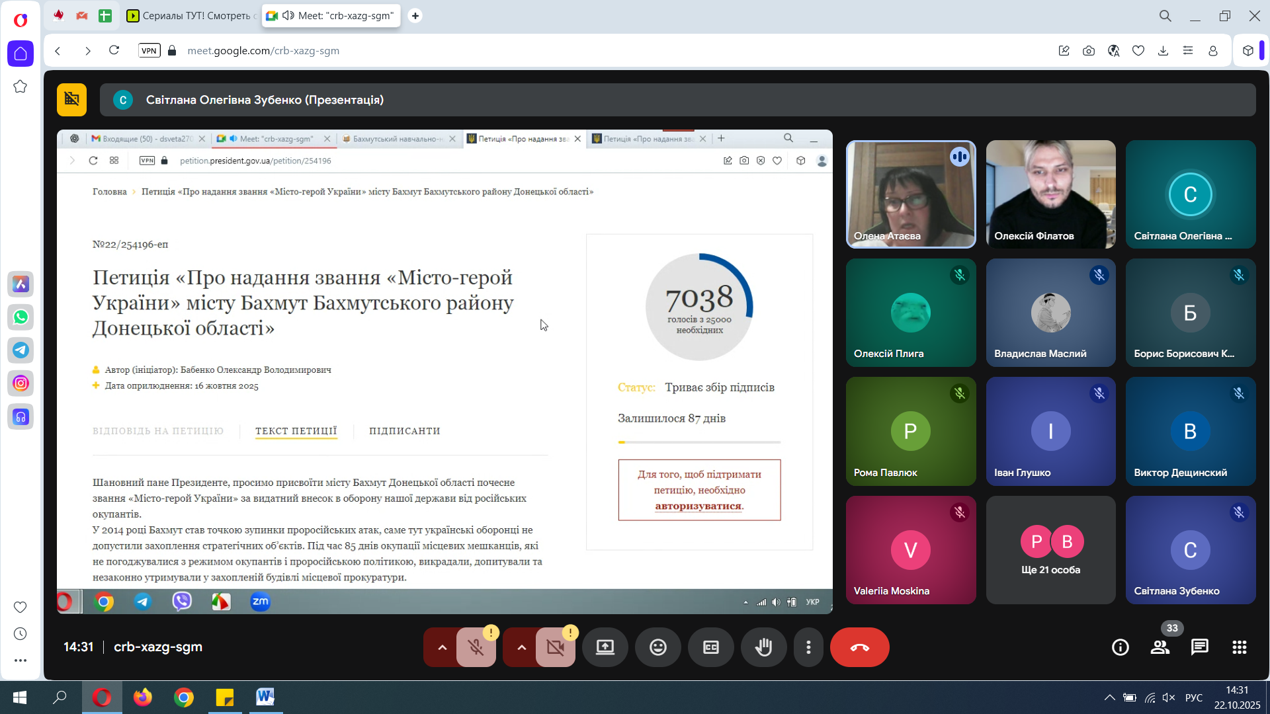
Task: Open more options three-dot menu
Action: (808, 647)
